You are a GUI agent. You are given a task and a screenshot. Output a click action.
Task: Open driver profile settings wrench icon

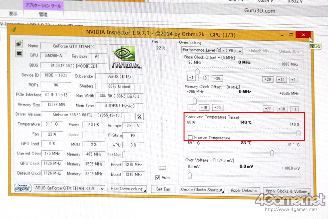[140, 117]
